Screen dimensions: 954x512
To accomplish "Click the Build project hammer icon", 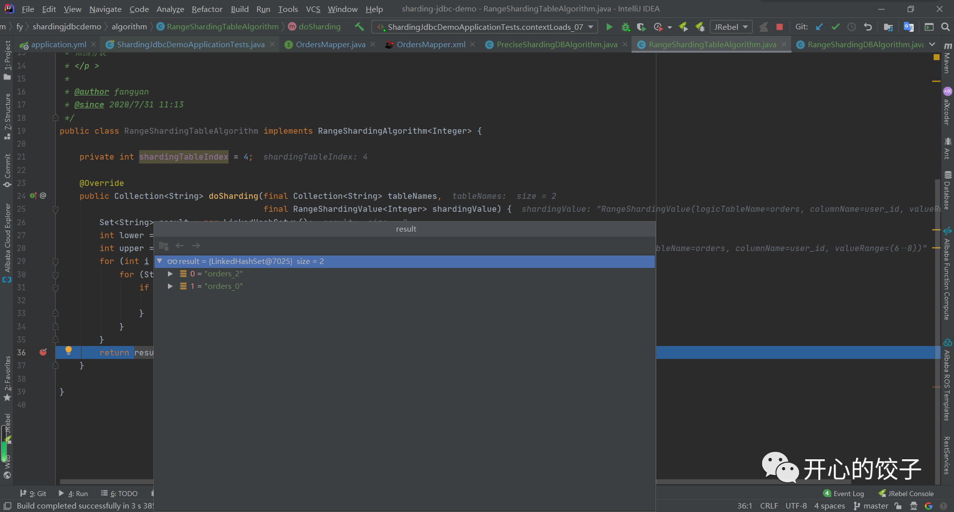I will tap(359, 27).
